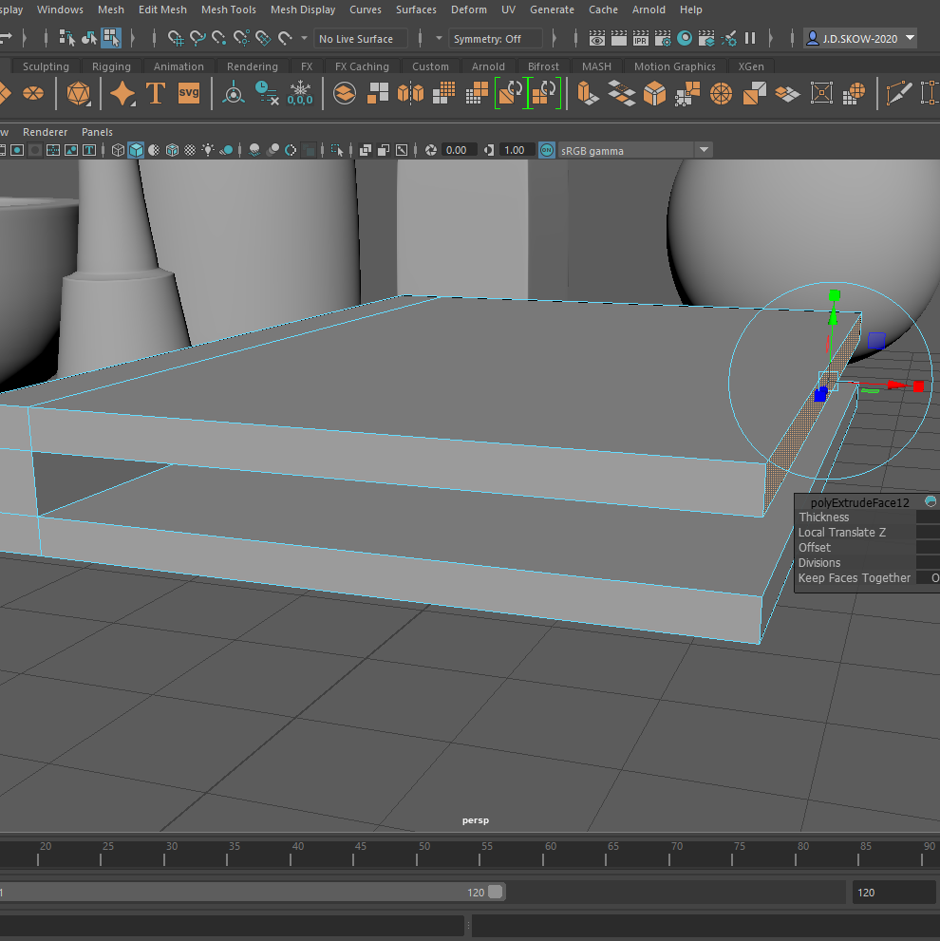Click the Spherical UV mapping shelf icon

tap(855, 93)
